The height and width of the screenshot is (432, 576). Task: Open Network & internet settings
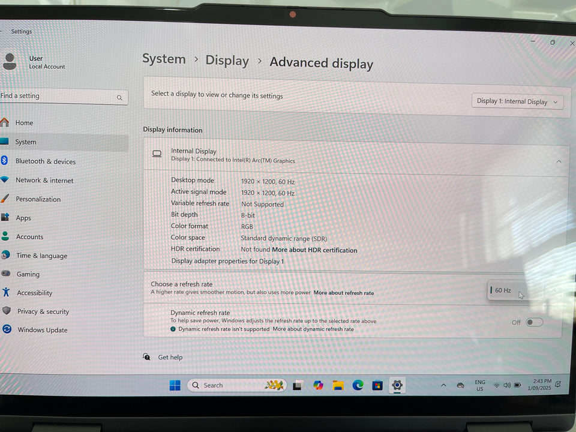[x=44, y=180]
